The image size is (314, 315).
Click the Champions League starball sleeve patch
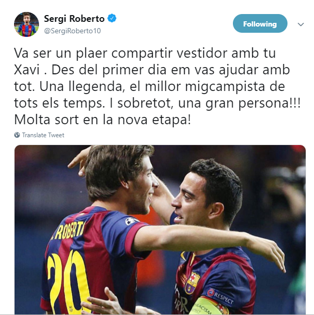point(132,221)
